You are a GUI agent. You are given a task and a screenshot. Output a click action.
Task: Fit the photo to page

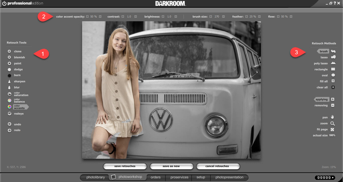326,129
